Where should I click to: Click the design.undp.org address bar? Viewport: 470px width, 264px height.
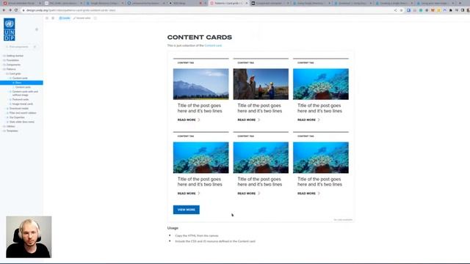point(207,10)
